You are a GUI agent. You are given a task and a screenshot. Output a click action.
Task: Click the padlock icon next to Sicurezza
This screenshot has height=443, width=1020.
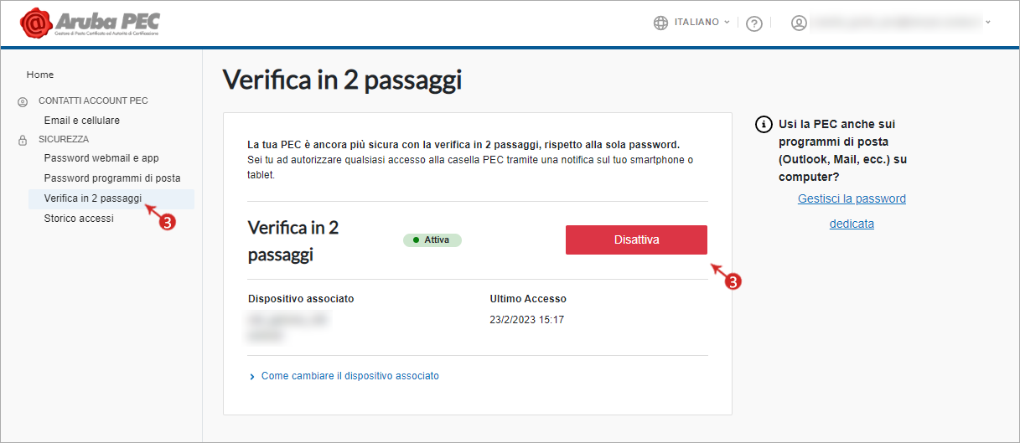pos(23,140)
